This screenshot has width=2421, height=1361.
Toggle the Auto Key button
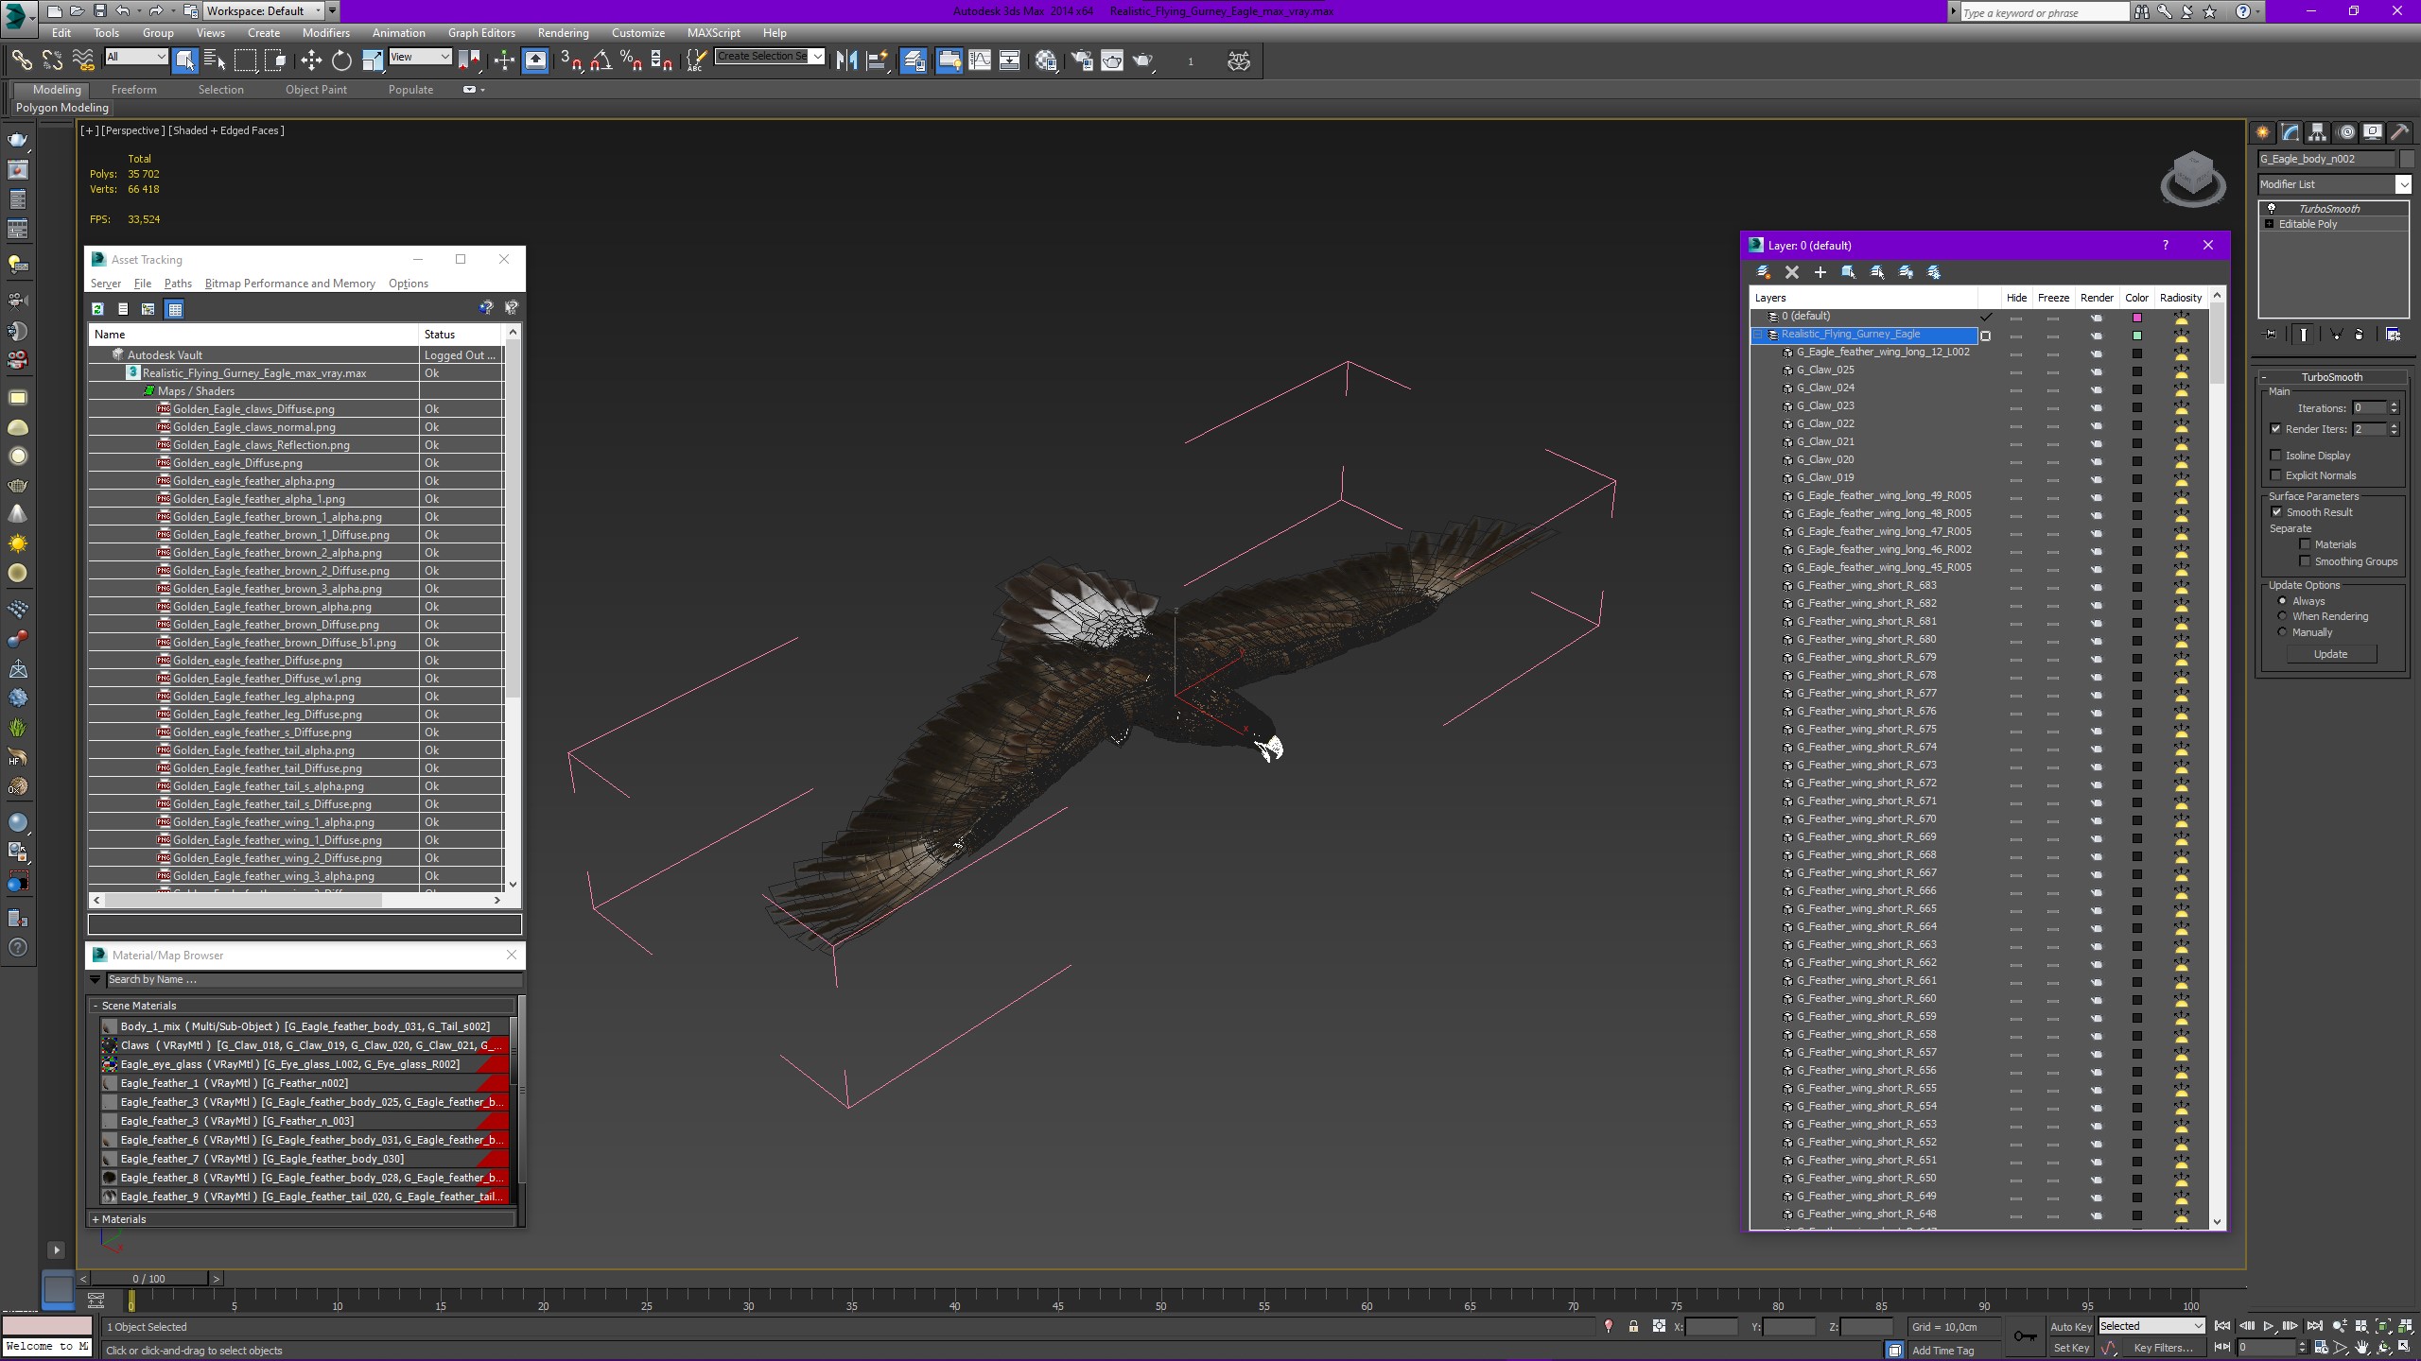pyautogui.click(x=2070, y=1327)
